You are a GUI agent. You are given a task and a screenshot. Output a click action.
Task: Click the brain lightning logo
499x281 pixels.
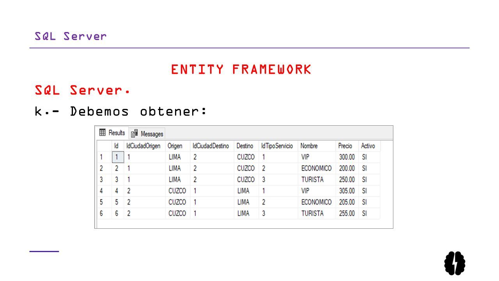[455, 263]
